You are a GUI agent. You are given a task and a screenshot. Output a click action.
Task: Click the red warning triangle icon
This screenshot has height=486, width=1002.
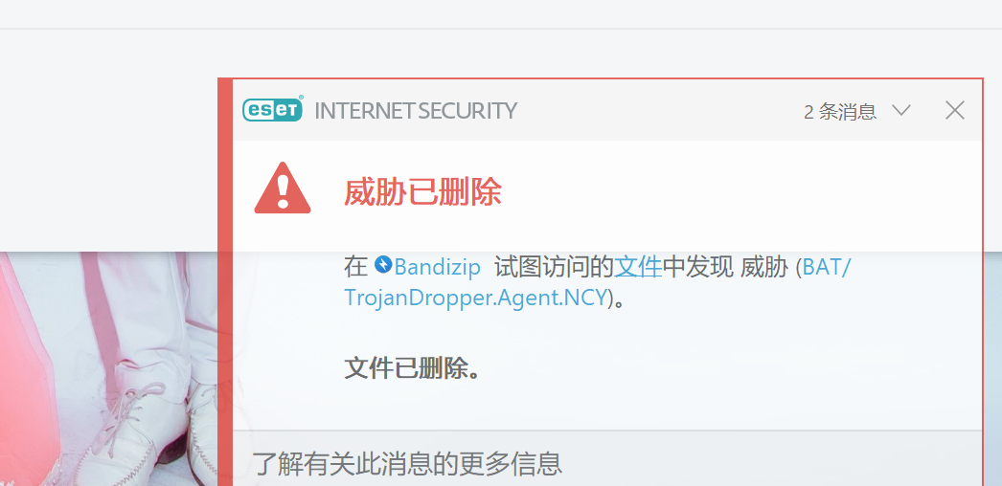click(283, 188)
